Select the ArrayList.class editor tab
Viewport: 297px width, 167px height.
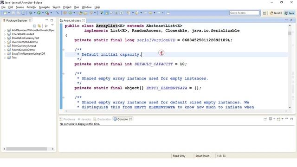(x=72, y=20)
